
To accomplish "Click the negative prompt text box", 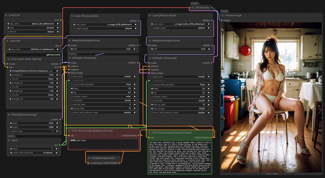I will click(x=103, y=144).
